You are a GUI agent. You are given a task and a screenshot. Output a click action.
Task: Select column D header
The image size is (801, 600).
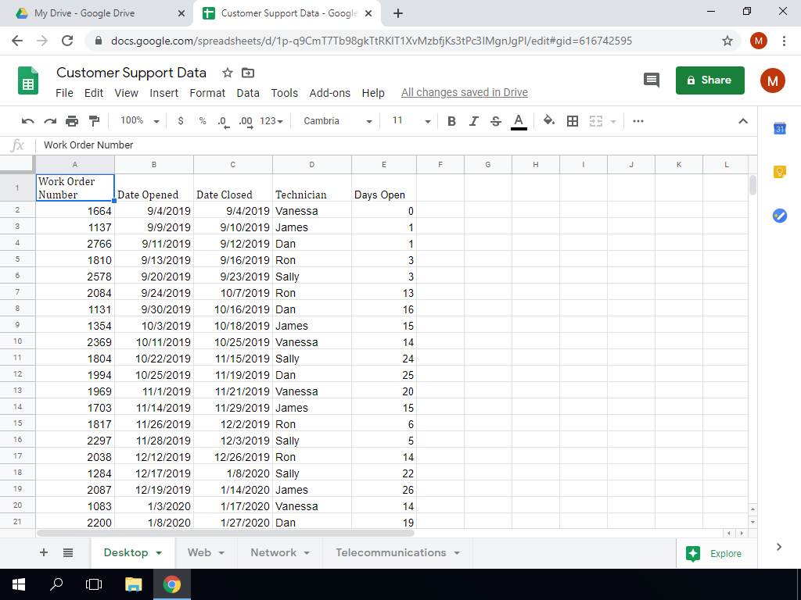click(311, 165)
